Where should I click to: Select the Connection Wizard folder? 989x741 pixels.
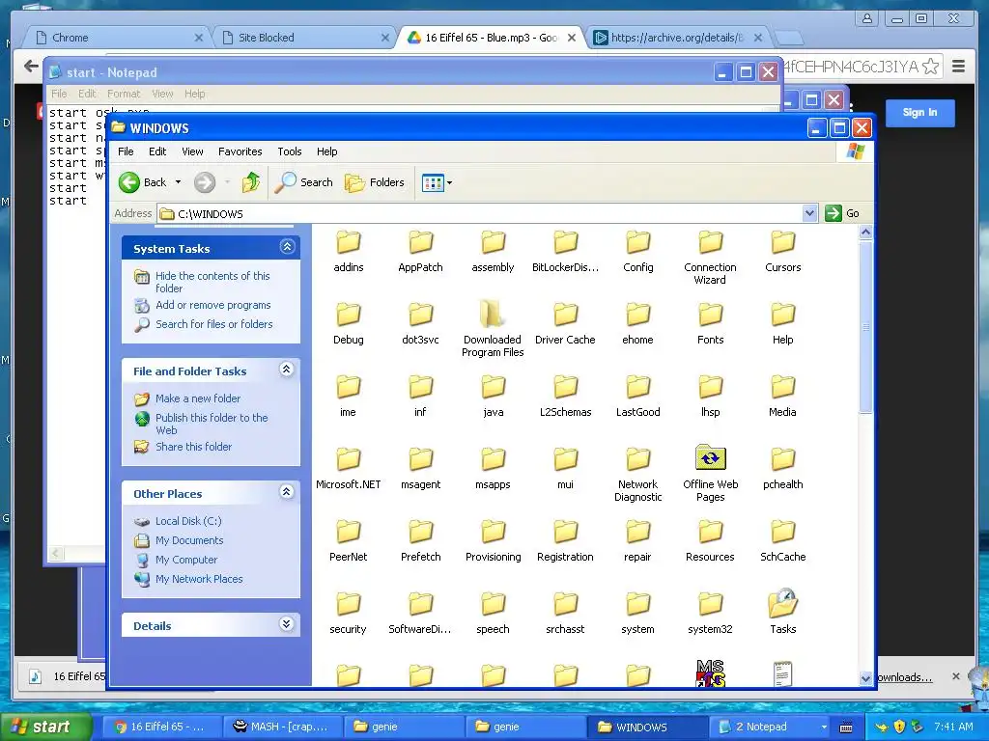pos(710,242)
